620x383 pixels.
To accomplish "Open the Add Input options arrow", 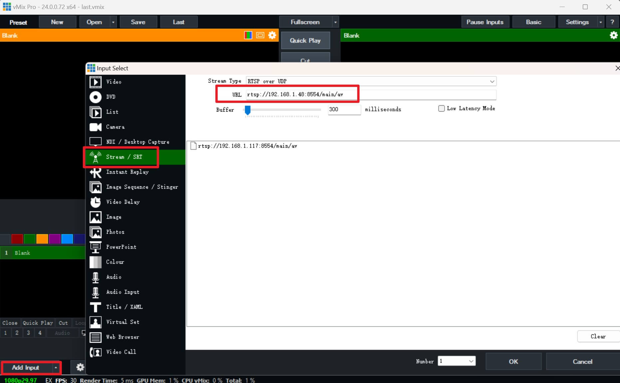I will [x=56, y=368].
